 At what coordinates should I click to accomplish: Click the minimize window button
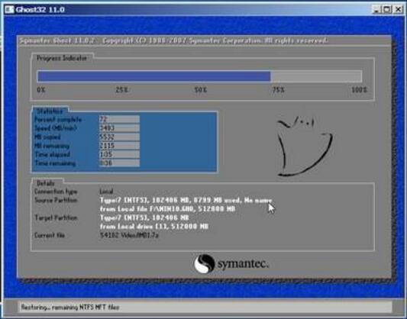point(376,10)
